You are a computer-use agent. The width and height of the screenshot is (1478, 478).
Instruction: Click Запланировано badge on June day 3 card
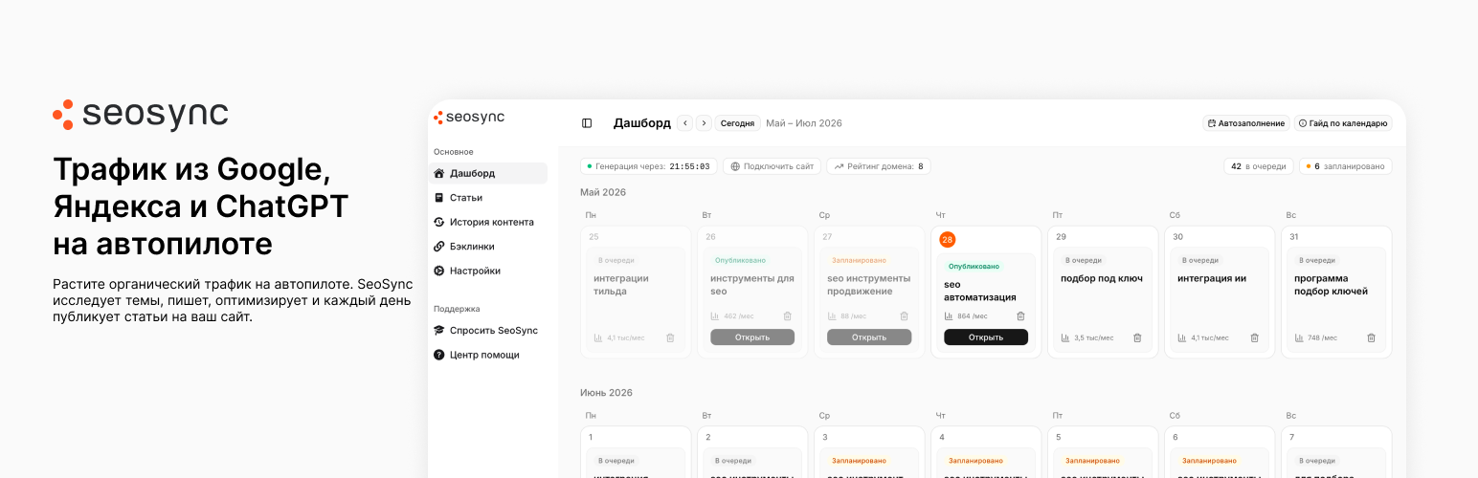tap(859, 461)
